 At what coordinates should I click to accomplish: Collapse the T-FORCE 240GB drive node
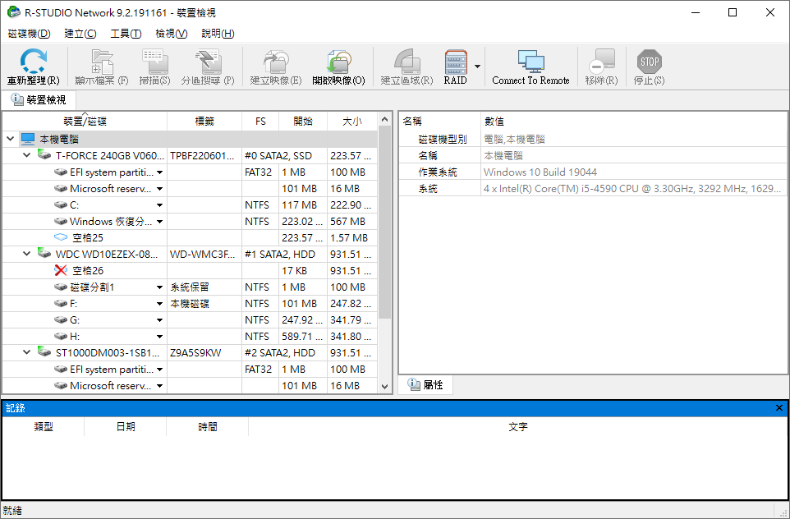[27, 155]
